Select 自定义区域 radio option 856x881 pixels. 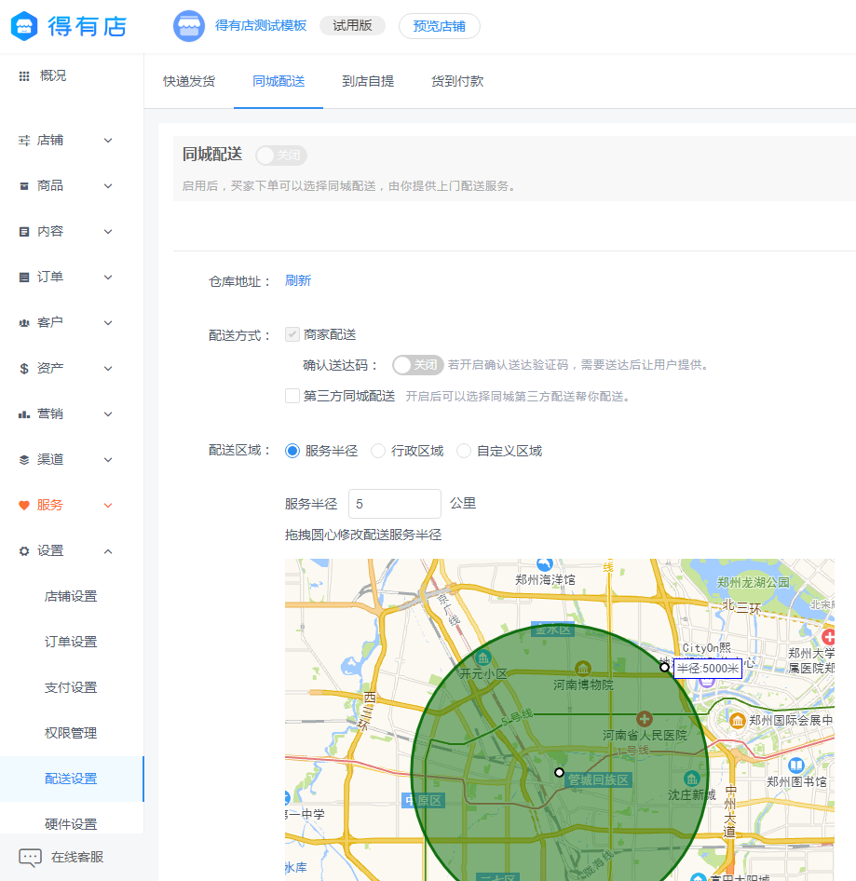tap(464, 451)
